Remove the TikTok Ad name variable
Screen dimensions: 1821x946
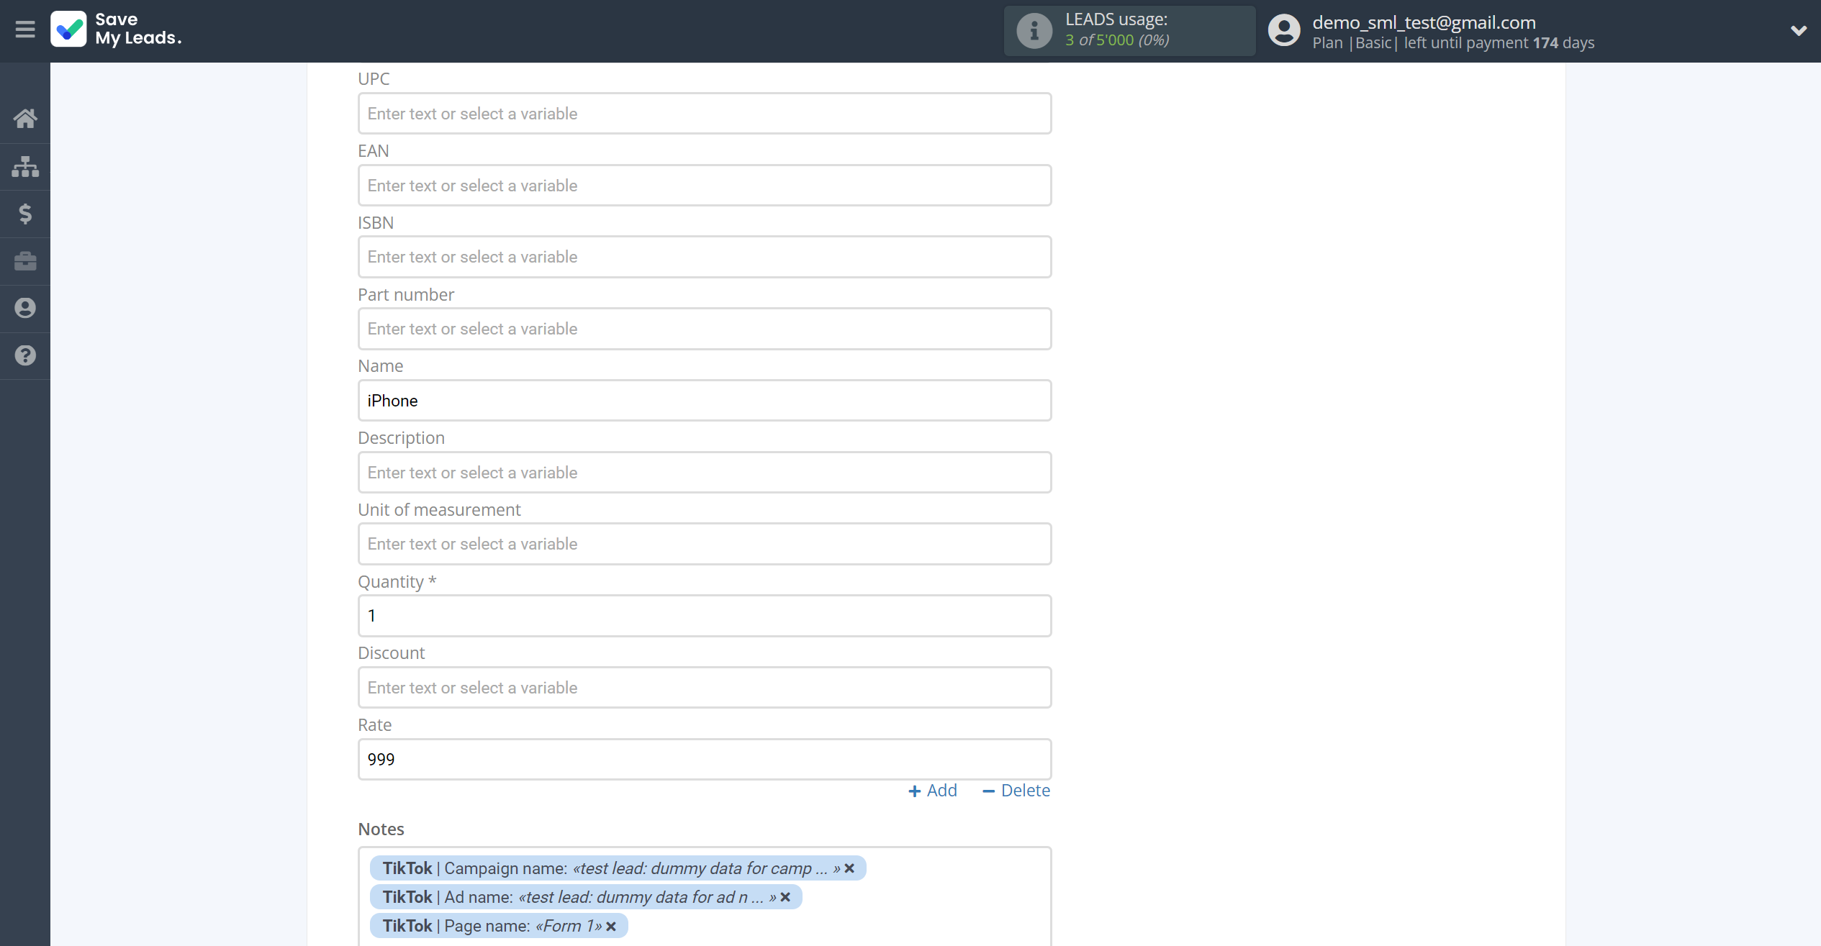[785, 897]
